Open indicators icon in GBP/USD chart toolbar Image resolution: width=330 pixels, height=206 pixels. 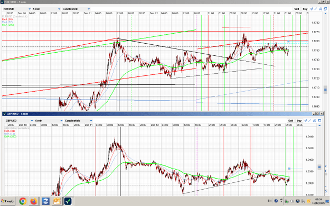[306, 121]
